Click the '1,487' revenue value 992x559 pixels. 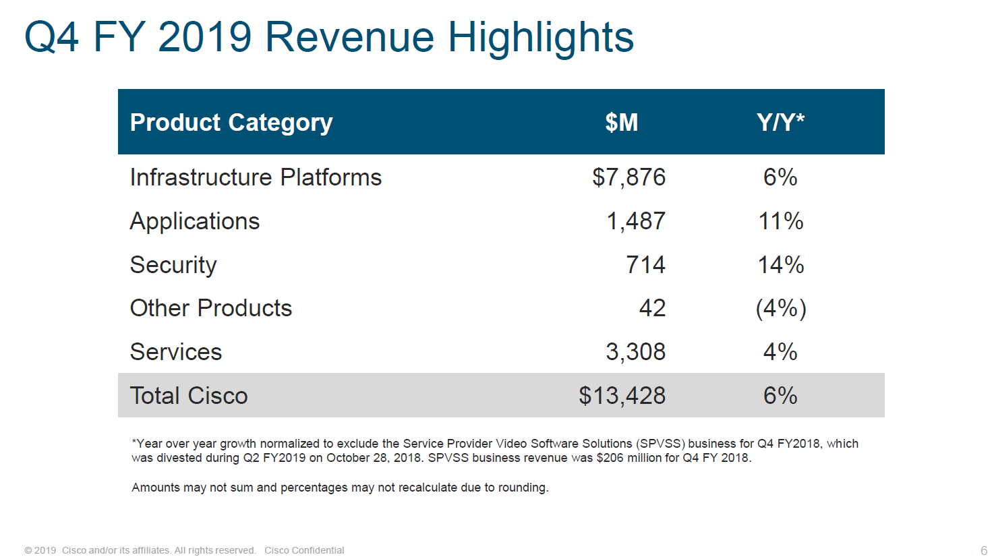[636, 221]
